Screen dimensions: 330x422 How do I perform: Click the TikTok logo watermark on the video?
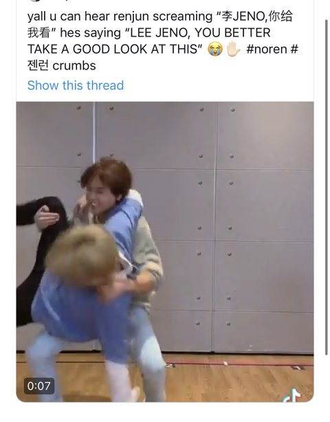point(291,395)
